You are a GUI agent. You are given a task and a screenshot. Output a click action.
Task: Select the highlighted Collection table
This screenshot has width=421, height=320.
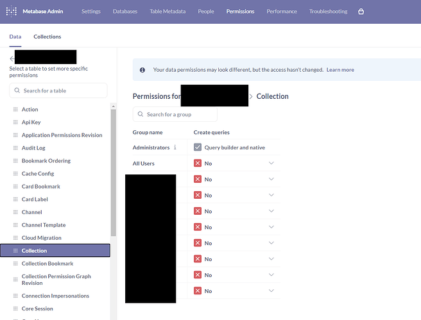click(55, 251)
